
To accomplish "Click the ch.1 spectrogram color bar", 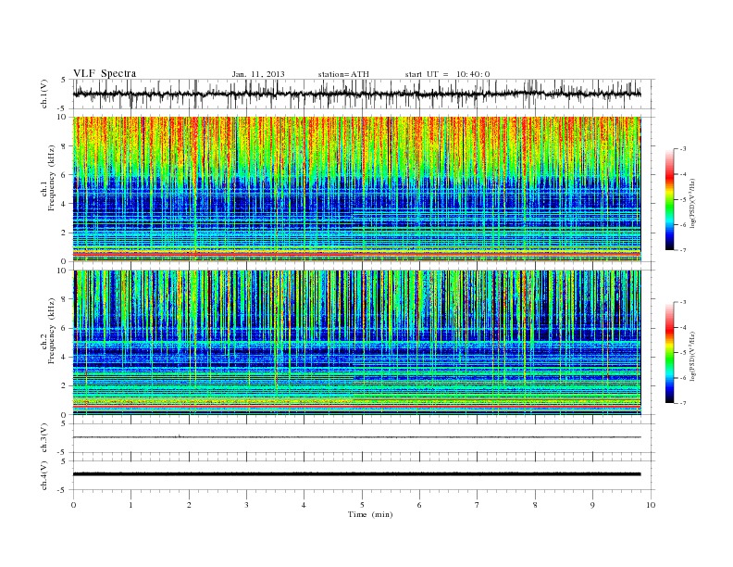I will [670, 199].
